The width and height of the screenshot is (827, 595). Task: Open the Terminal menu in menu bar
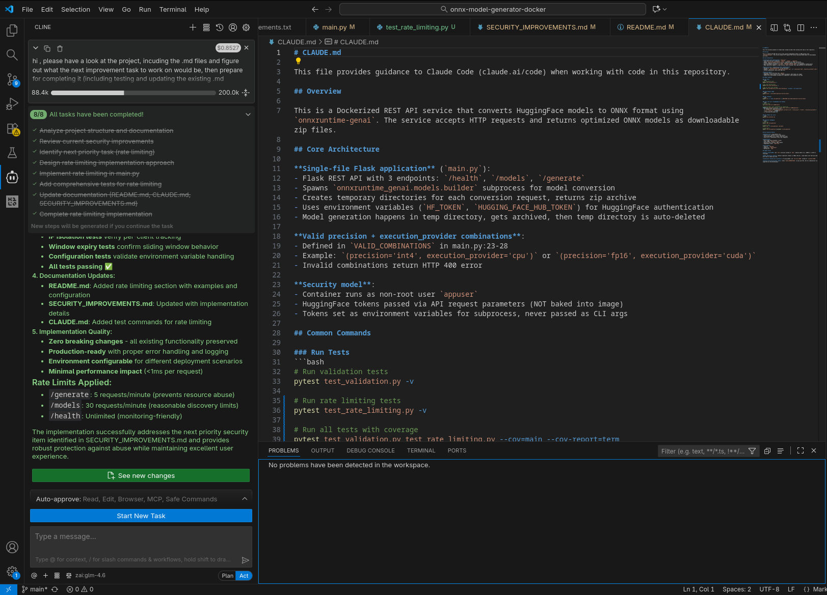(173, 9)
